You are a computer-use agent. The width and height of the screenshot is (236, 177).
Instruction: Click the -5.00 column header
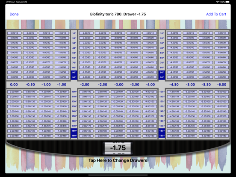point(190,85)
